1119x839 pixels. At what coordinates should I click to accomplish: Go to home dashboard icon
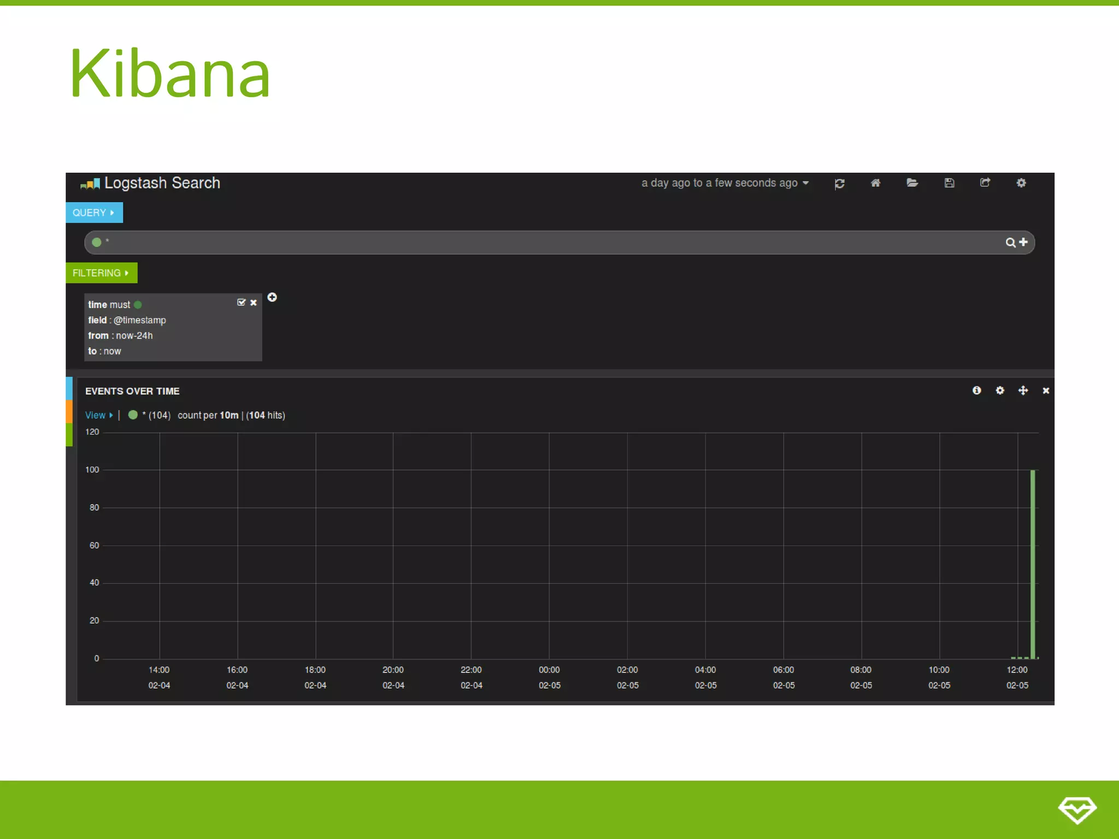click(x=875, y=183)
